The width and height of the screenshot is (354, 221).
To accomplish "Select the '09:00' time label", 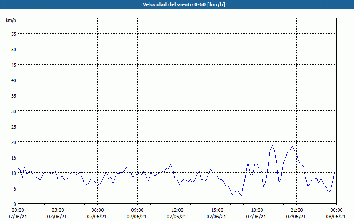I will point(137,210).
